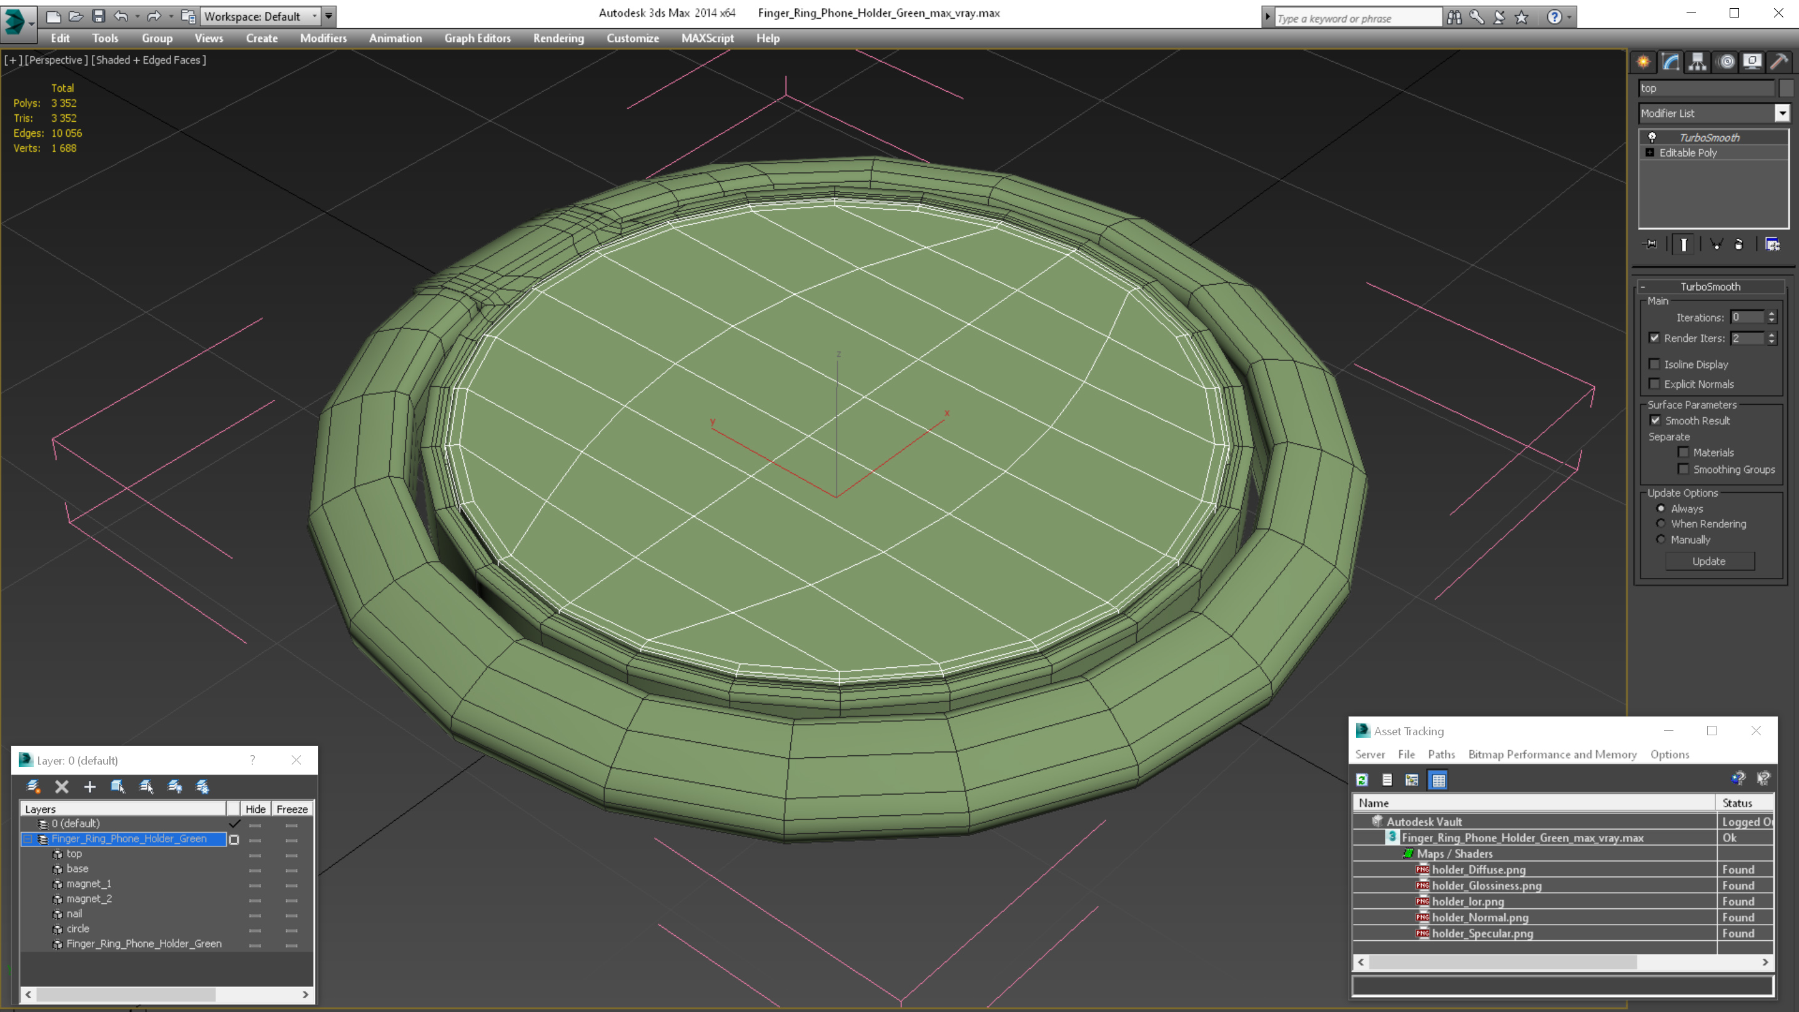The width and height of the screenshot is (1799, 1012).
Task: Click Create New Layer icon in Layers
Action: pyautogui.click(x=34, y=786)
